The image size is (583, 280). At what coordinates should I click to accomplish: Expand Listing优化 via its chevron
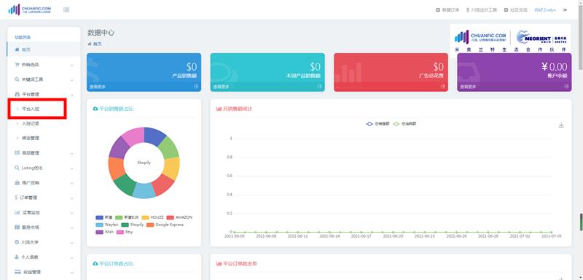[71, 168]
